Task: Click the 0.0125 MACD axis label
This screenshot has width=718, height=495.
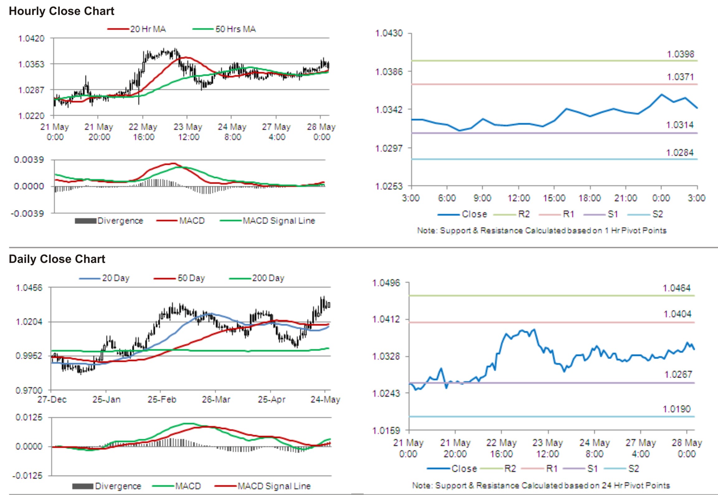Action: (29, 417)
